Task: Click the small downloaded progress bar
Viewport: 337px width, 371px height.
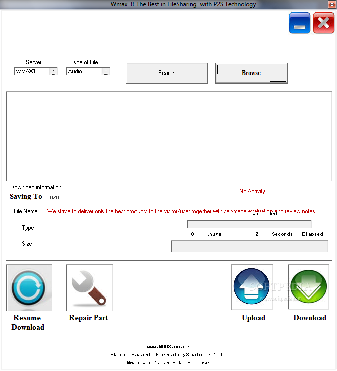Action: pos(249,224)
